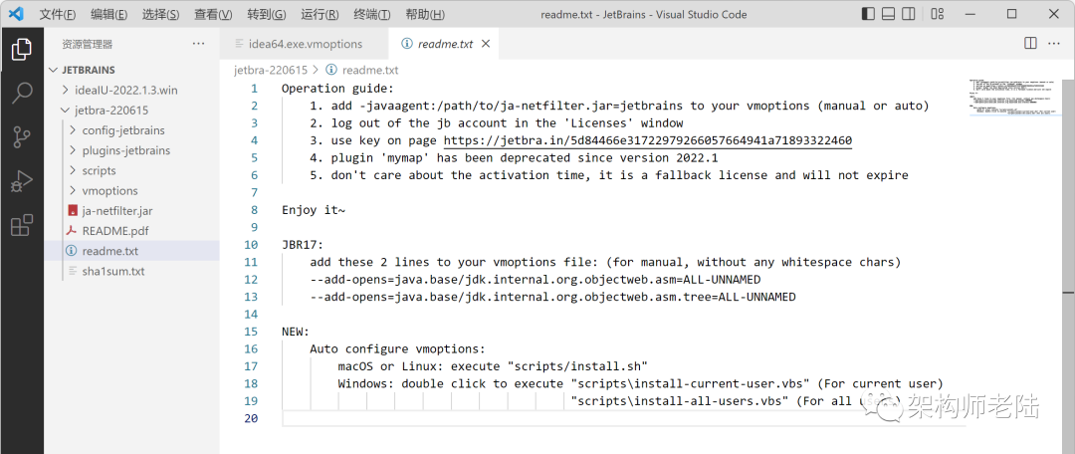Open the Extensions view
The height and width of the screenshot is (454, 1075).
[21, 225]
